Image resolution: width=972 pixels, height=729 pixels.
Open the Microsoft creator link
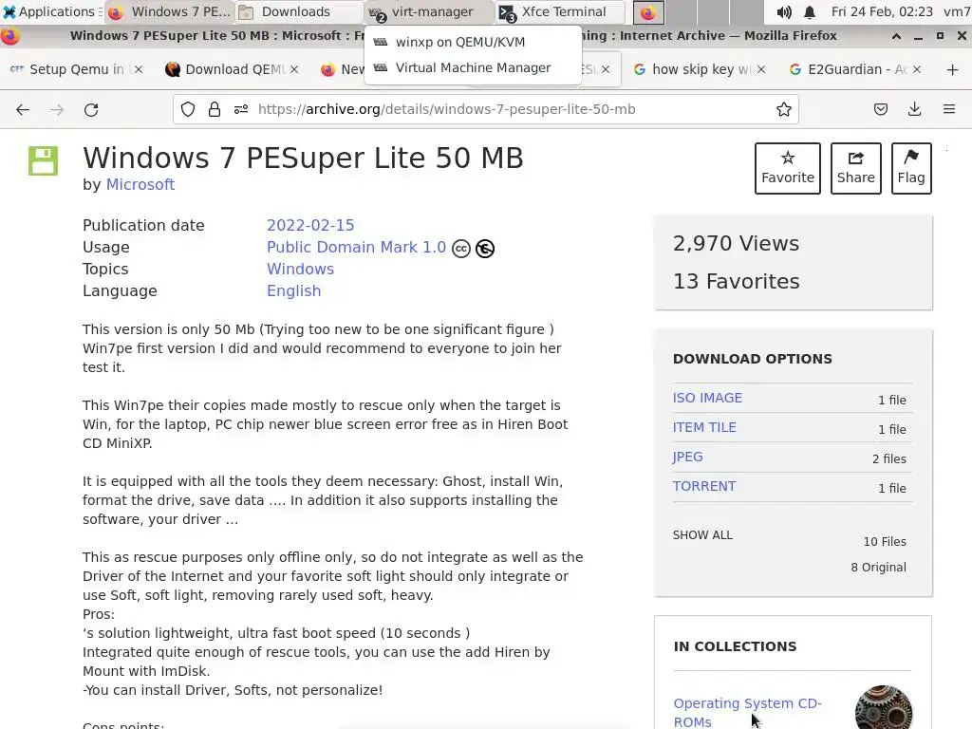140,184
